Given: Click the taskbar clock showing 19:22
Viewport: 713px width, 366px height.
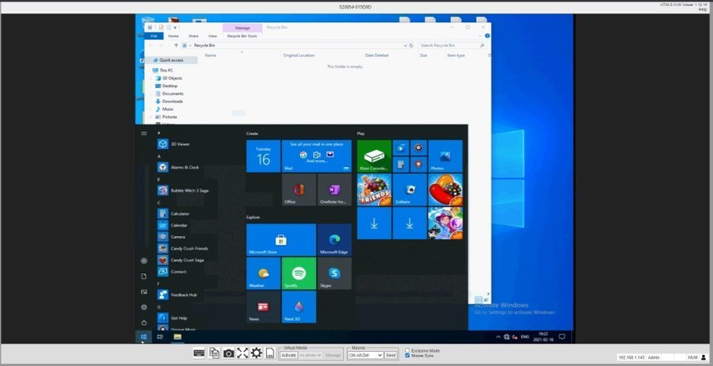Looking at the screenshot, I should coord(543,337).
